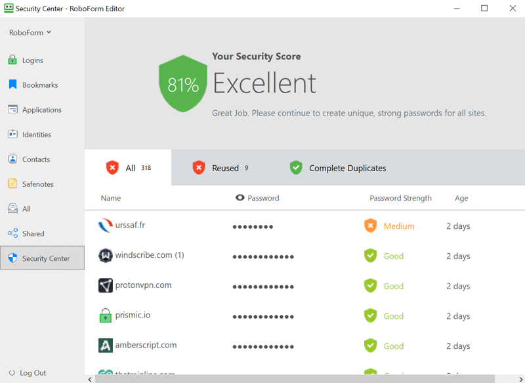Open Logins via the green padlock icon
The image size is (525, 383).
[12, 60]
